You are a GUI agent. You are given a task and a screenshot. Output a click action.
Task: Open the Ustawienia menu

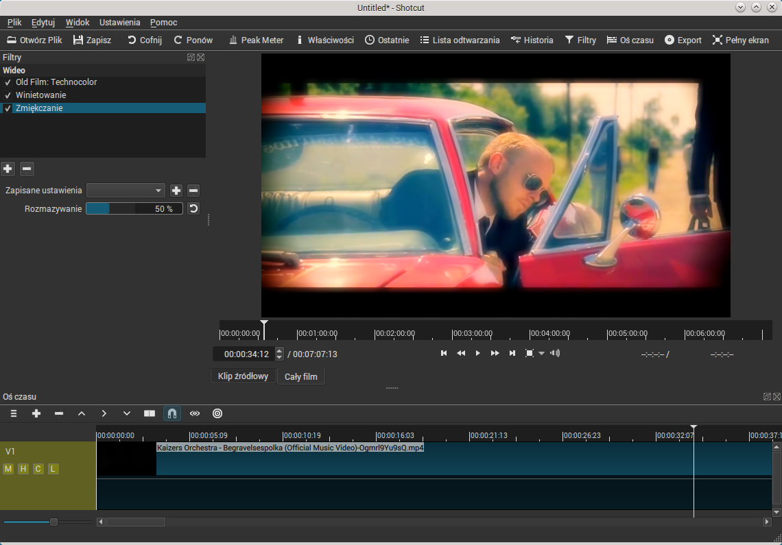pos(119,23)
